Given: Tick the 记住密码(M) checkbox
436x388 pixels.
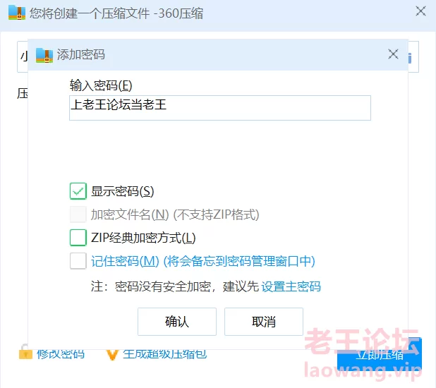Looking at the screenshot, I should pyautogui.click(x=78, y=261).
